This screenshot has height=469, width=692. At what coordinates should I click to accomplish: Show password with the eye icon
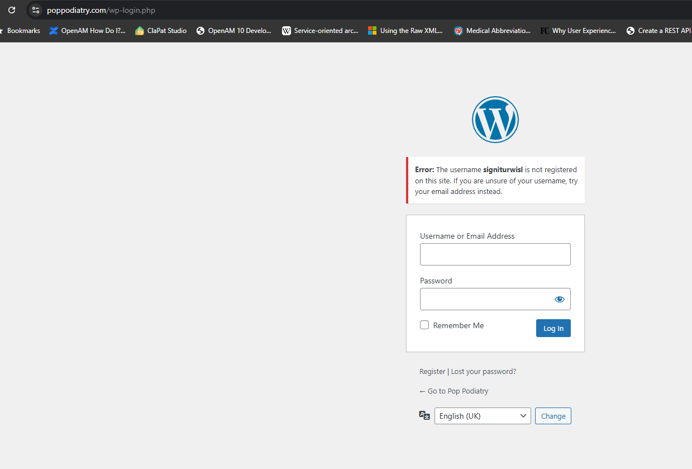pyautogui.click(x=560, y=299)
